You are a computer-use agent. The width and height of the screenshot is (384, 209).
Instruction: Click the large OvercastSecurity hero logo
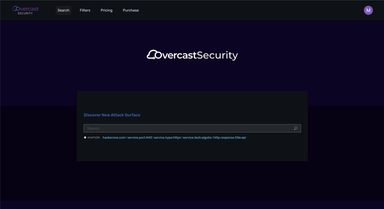click(x=192, y=55)
